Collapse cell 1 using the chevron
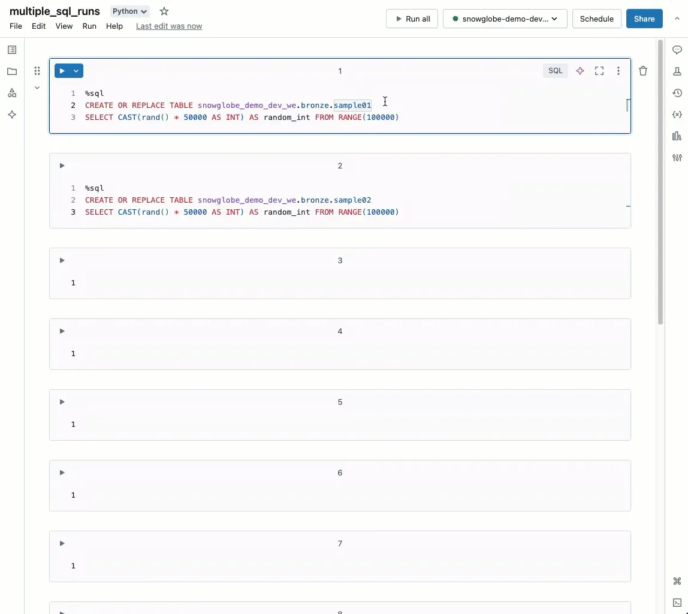 pyautogui.click(x=37, y=88)
